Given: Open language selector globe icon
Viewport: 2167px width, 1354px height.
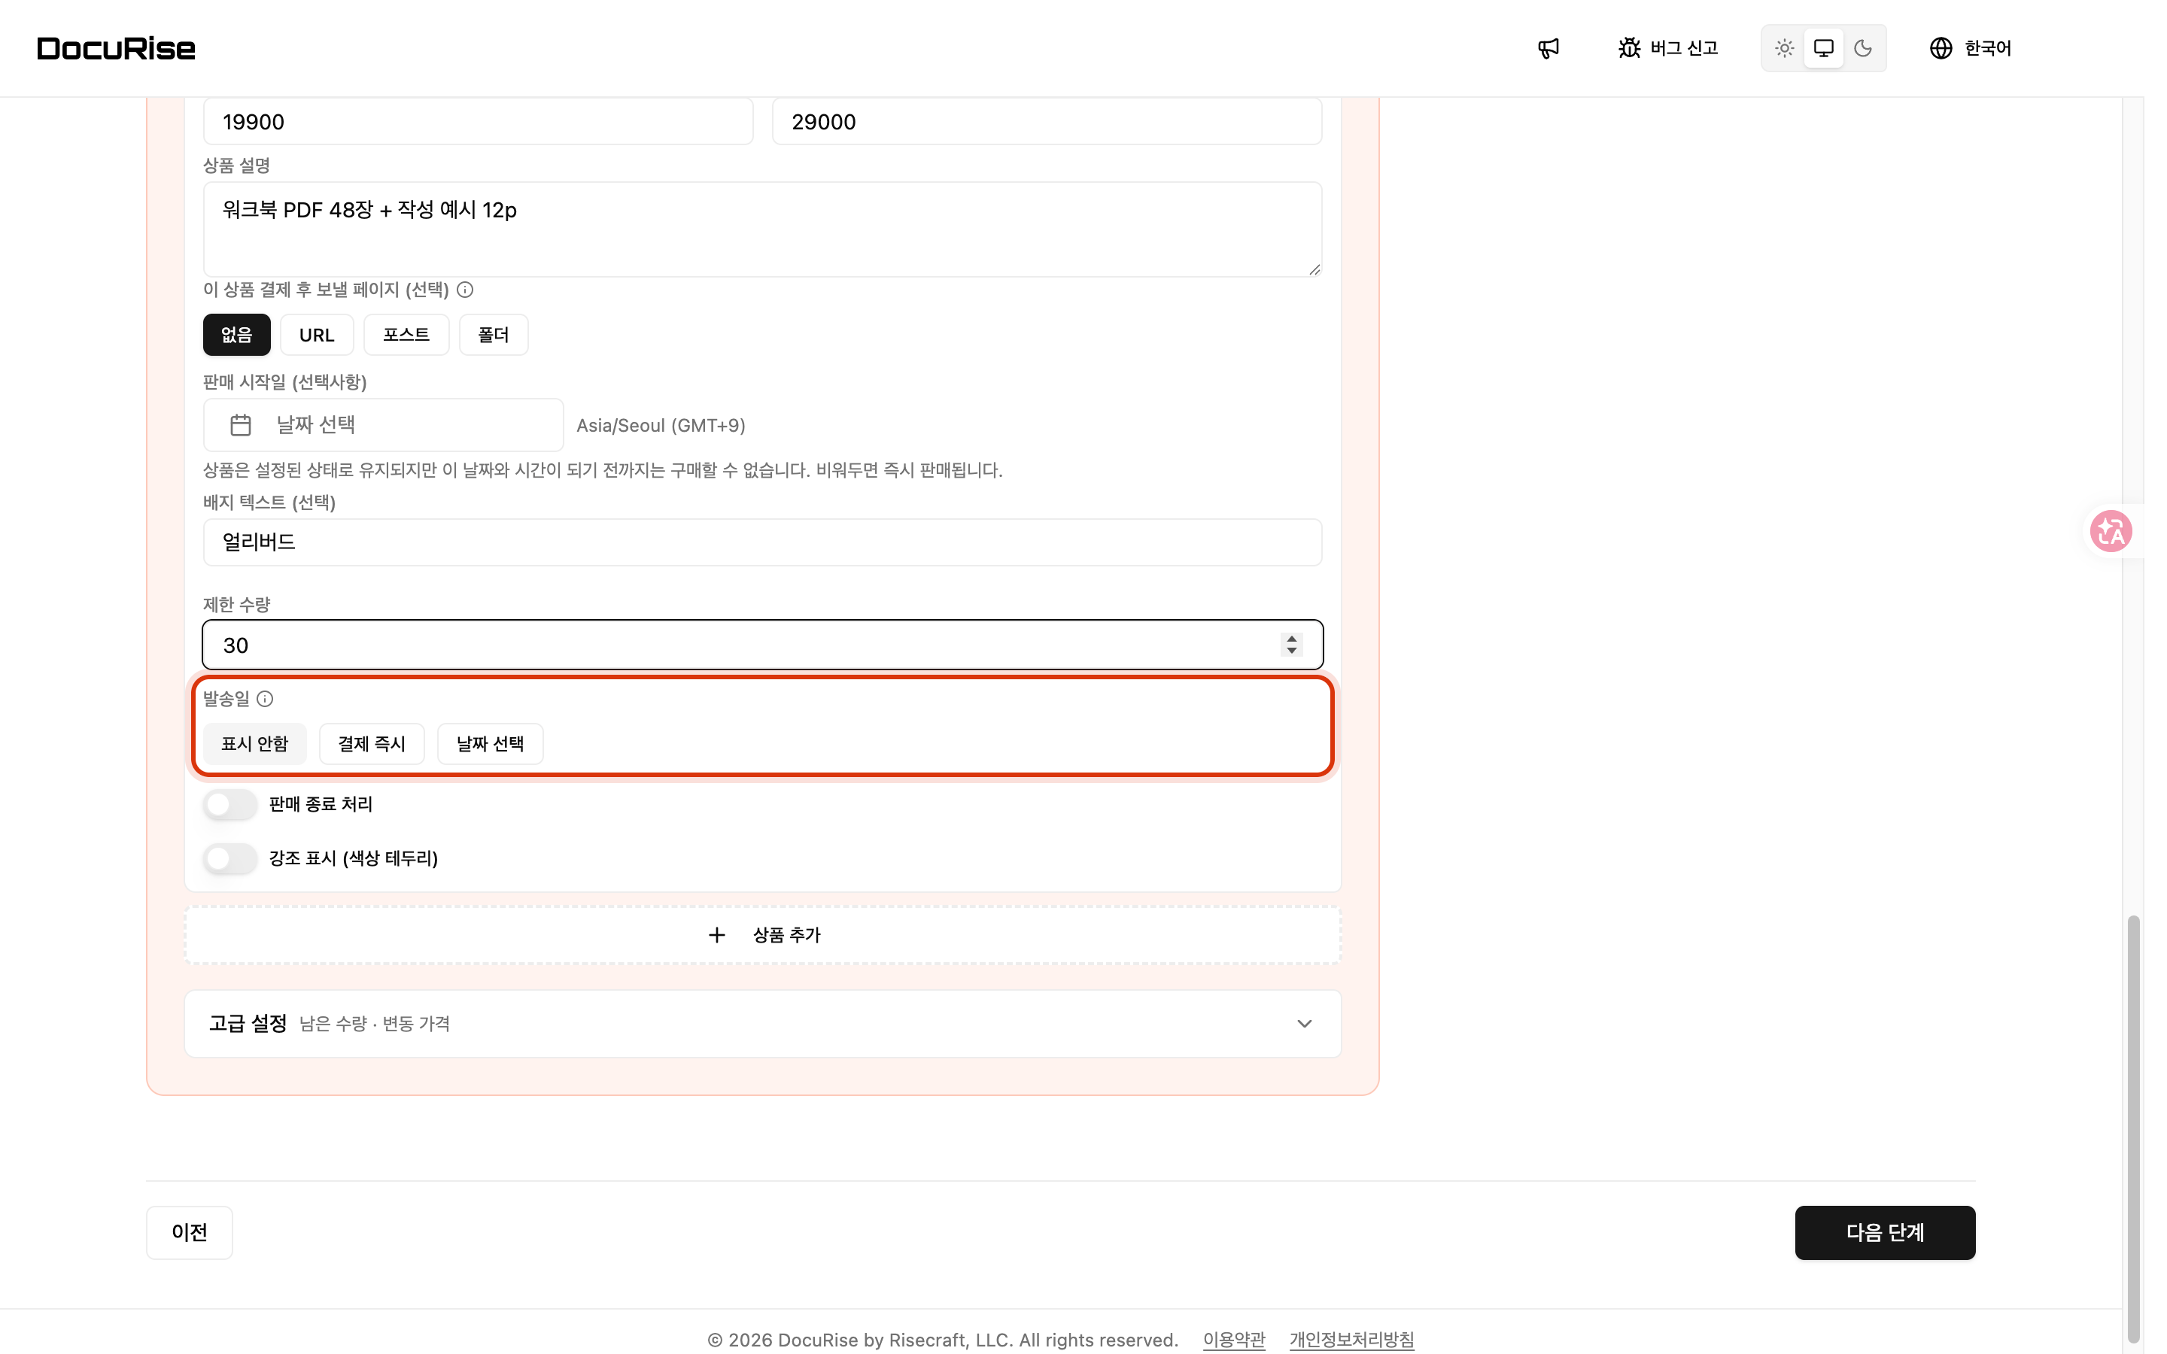Looking at the screenshot, I should pos(1941,48).
